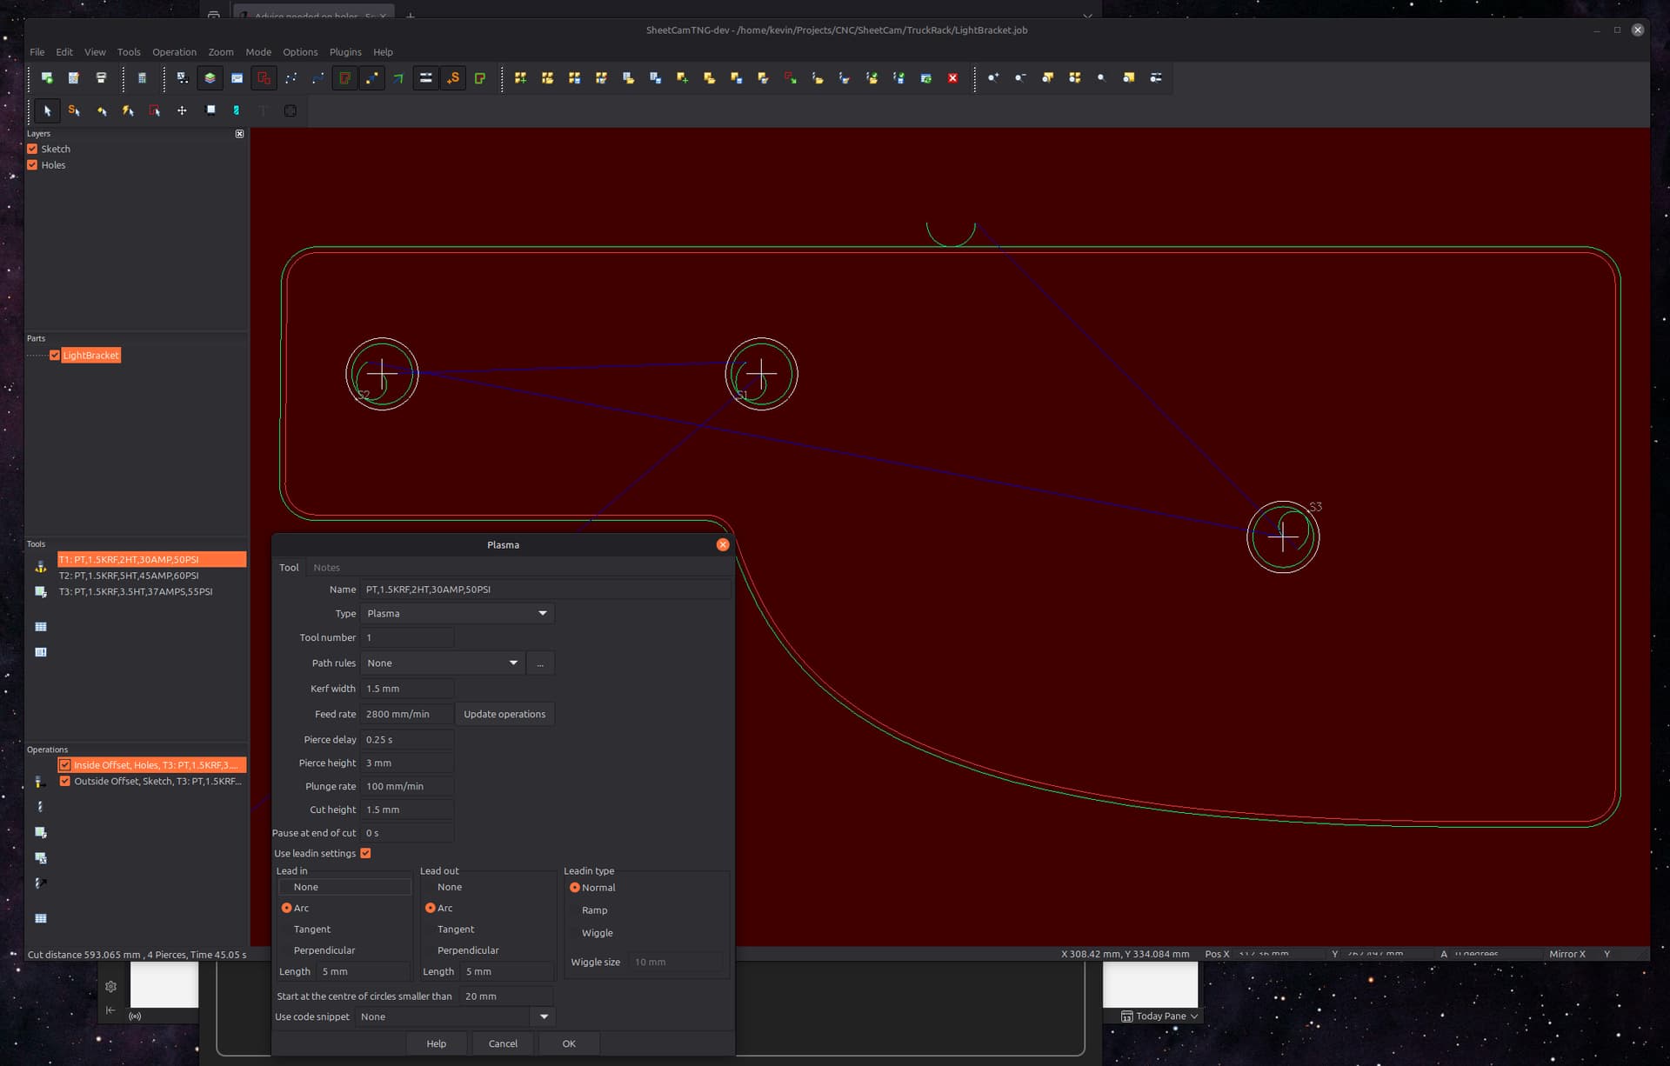1670x1066 pixels.
Task: Select the Arc lead in radio button
Action: tap(286, 908)
